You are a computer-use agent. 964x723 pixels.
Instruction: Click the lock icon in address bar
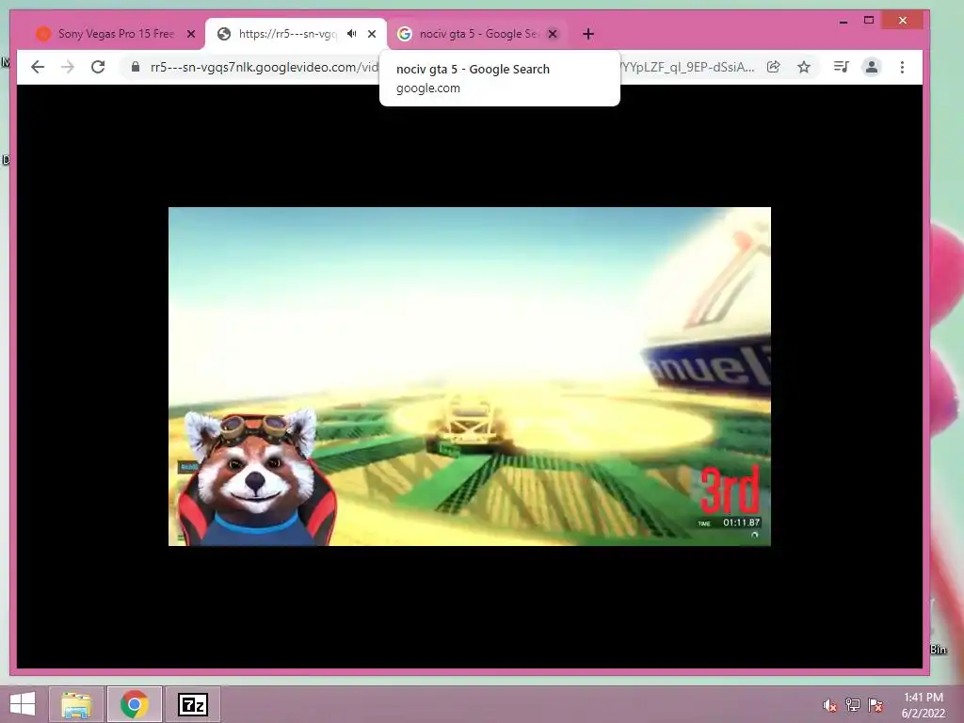point(136,67)
